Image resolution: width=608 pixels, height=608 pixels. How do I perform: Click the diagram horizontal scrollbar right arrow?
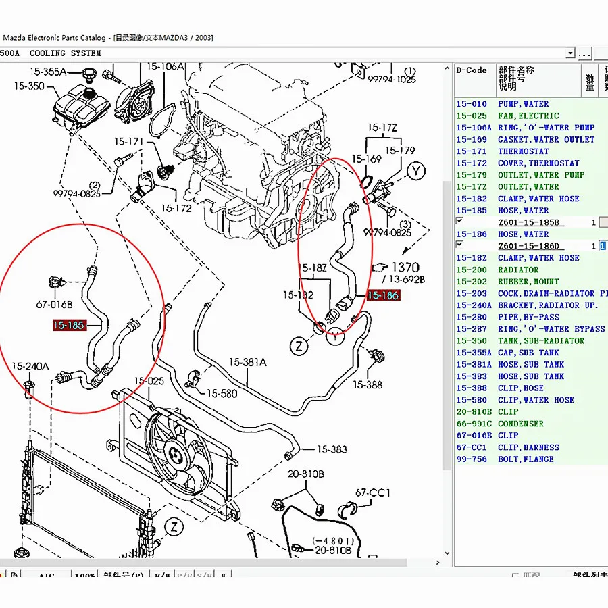click(x=438, y=563)
